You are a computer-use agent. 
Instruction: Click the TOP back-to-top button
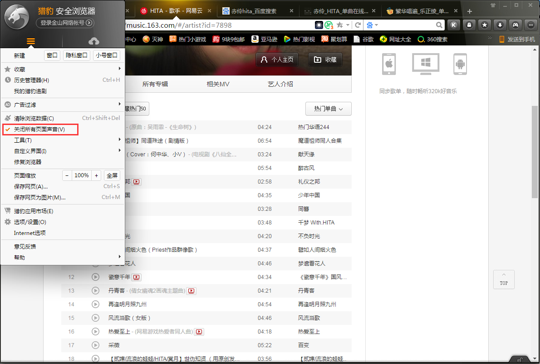point(504,279)
